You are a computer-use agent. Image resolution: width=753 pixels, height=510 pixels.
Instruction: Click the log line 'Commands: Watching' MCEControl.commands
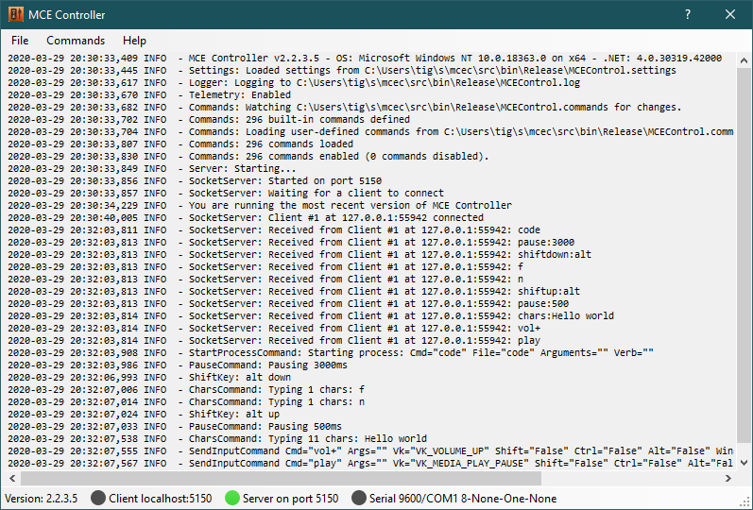click(345, 107)
